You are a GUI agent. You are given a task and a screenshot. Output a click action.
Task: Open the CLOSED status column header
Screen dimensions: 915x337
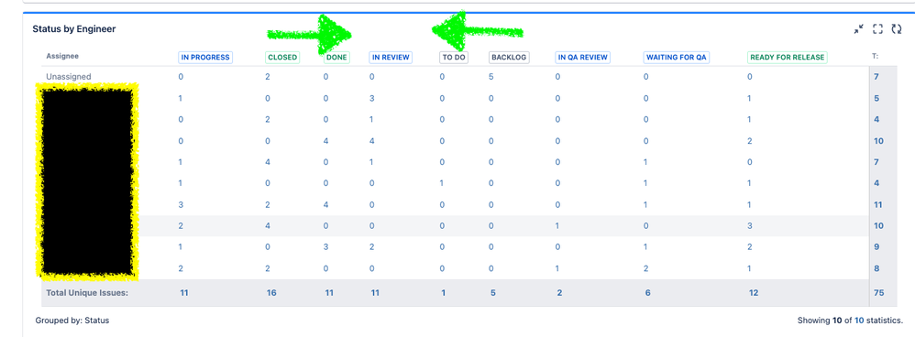pos(282,57)
